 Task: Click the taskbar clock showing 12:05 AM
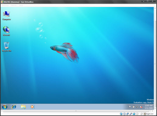pos(148,107)
